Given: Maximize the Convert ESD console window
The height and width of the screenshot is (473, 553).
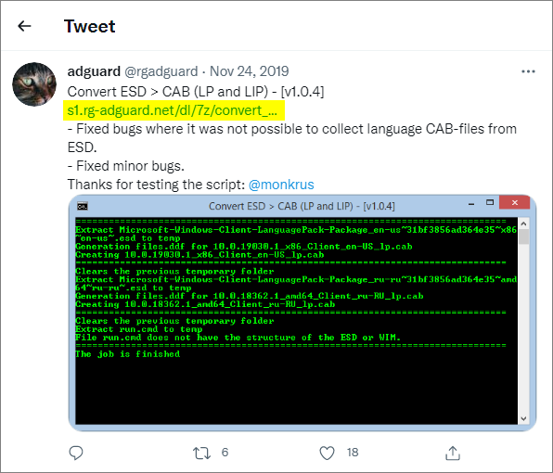Looking at the screenshot, I should (490, 203).
